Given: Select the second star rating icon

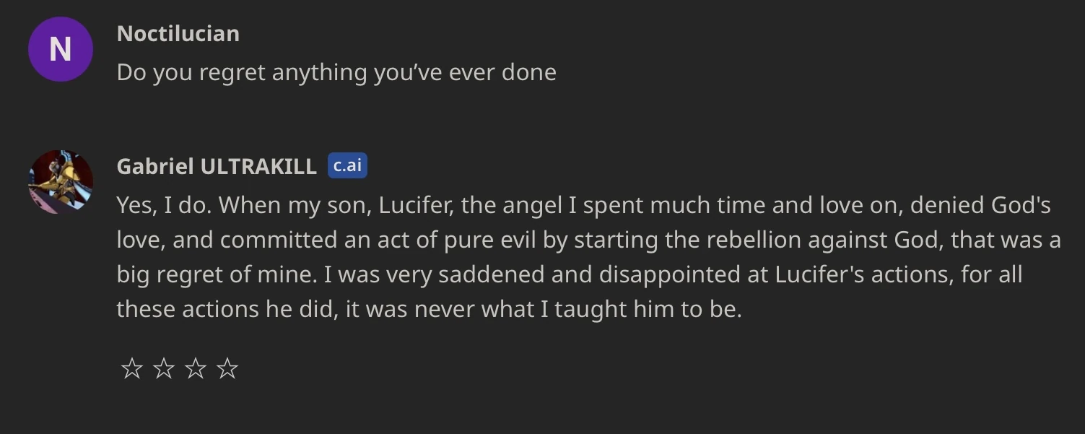Looking at the screenshot, I should pos(163,368).
